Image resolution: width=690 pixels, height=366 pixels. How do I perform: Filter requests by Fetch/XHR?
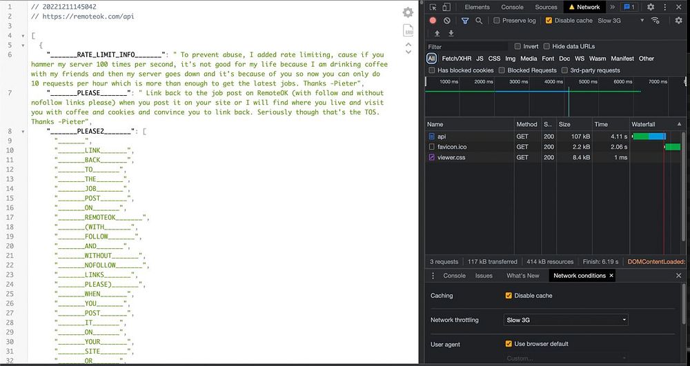pyautogui.click(x=456, y=59)
